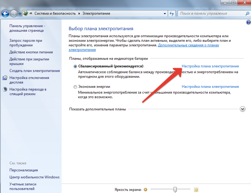The image size is (251, 193).
Task: Expand Показать дополнительные планы with chevron button
Action: (242, 109)
